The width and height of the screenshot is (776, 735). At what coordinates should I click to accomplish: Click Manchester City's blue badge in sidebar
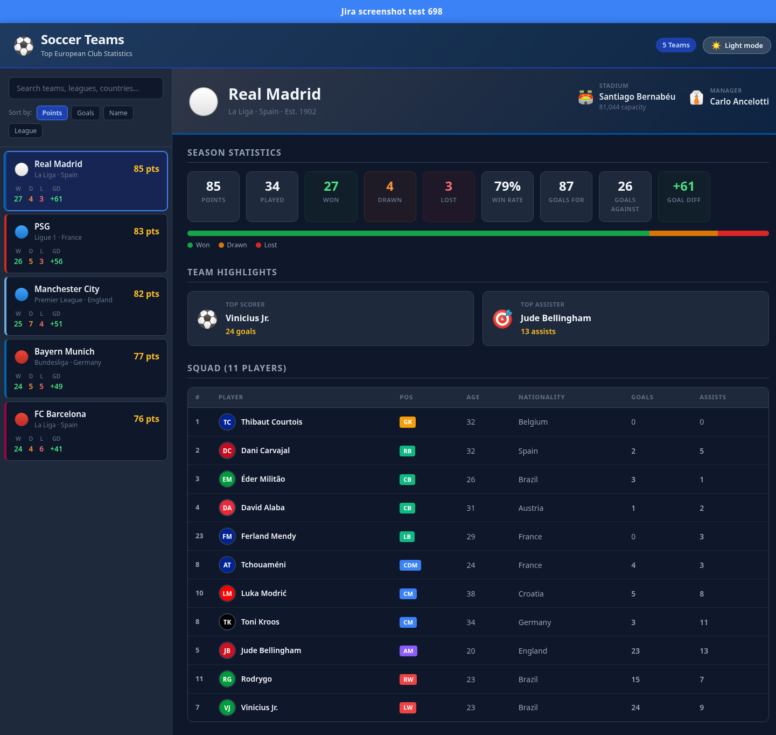click(22, 294)
